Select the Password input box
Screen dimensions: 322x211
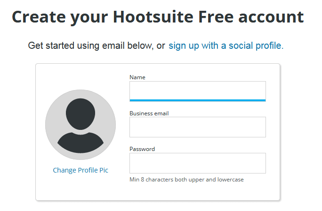point(197,163)
